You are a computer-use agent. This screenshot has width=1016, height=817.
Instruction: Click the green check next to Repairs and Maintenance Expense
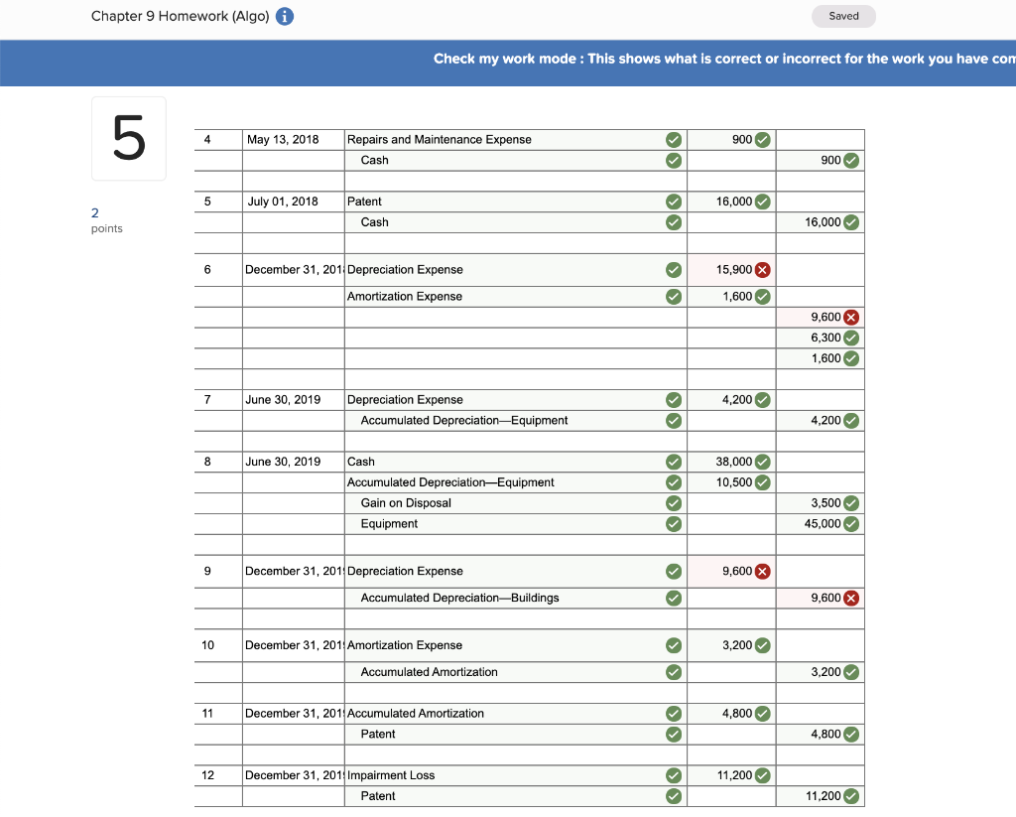(x=673, y=139)
